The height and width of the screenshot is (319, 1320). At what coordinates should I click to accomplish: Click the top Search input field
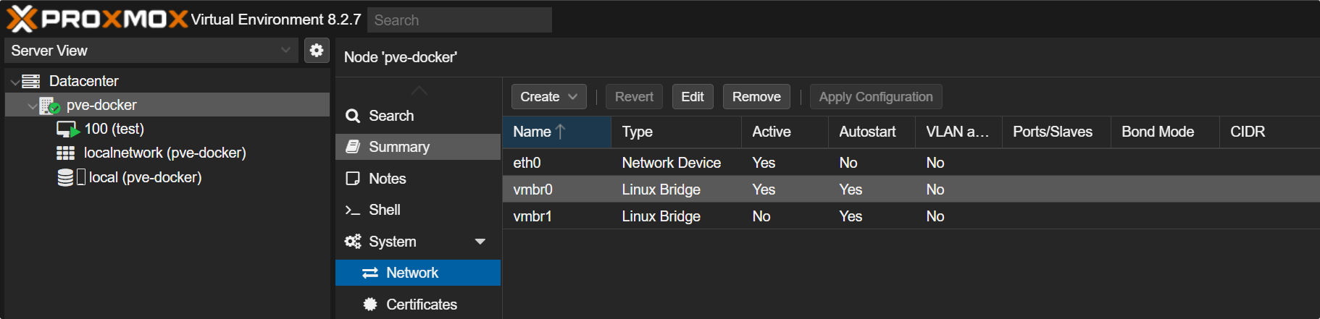(x=459, y=20)
